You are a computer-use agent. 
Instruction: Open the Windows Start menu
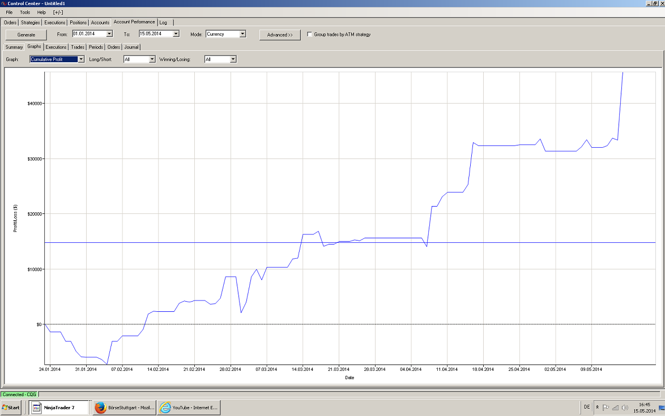[11, 408]
